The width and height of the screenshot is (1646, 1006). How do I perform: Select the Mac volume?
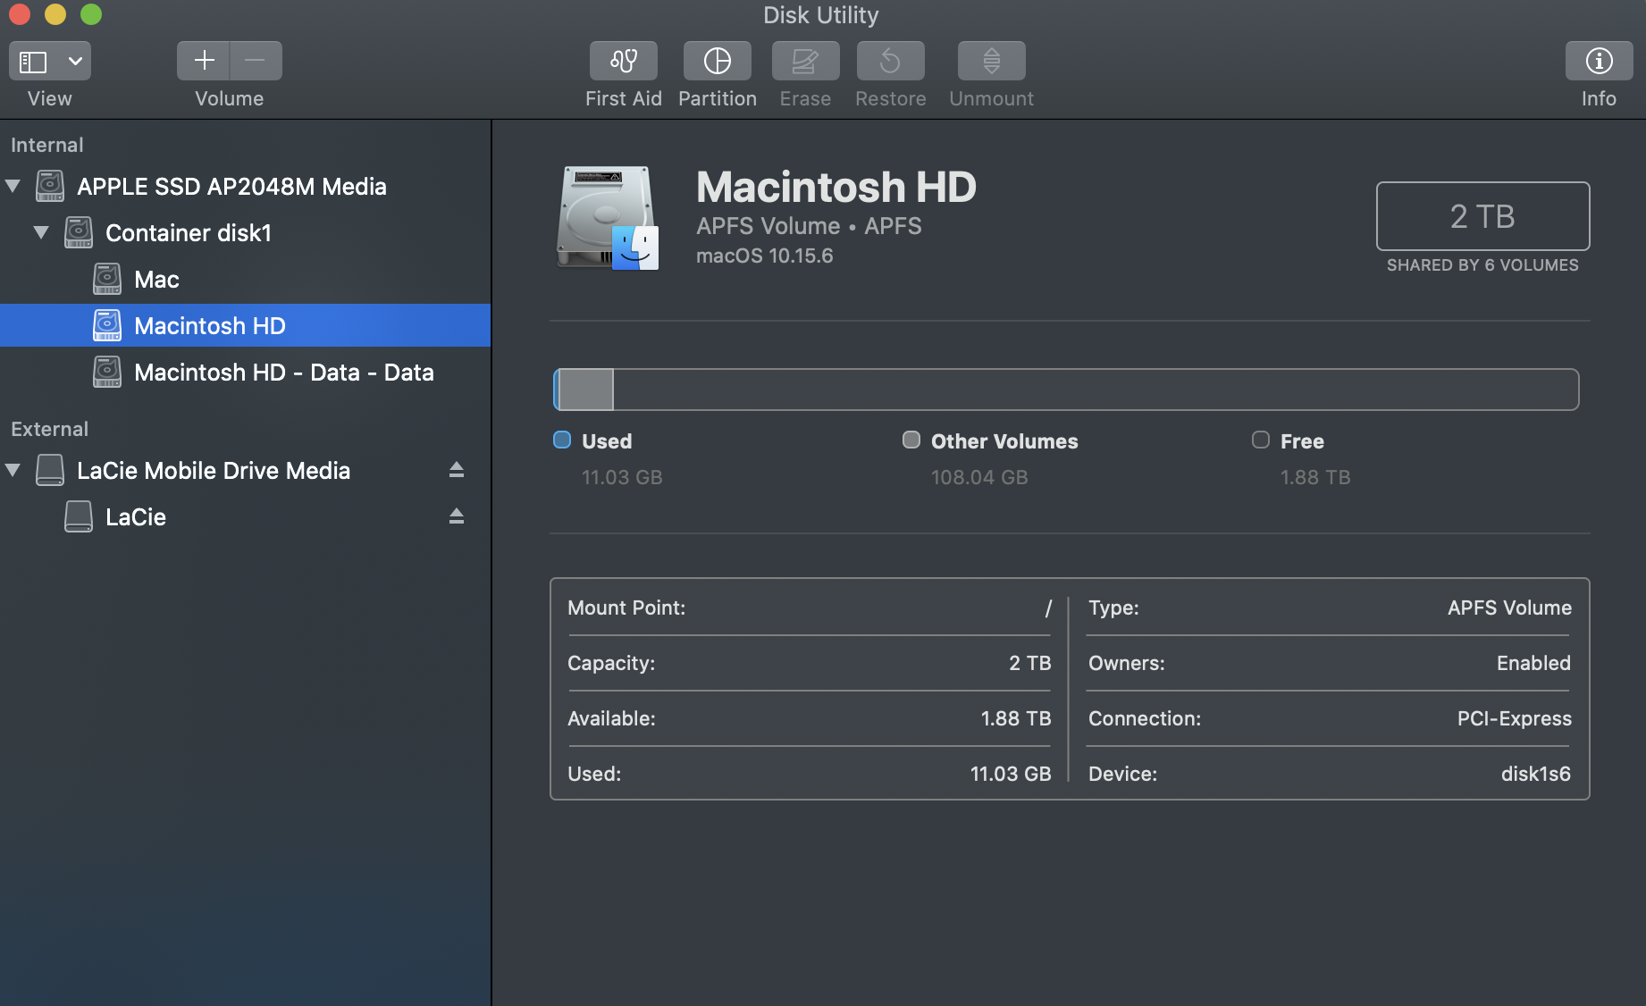click(245, 279)
